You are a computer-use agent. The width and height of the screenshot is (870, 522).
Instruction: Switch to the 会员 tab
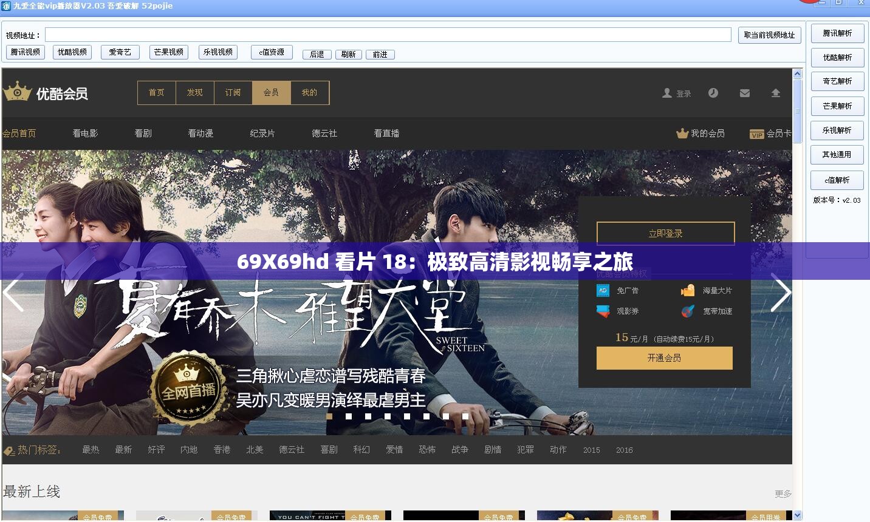click(x=272, y=93)
